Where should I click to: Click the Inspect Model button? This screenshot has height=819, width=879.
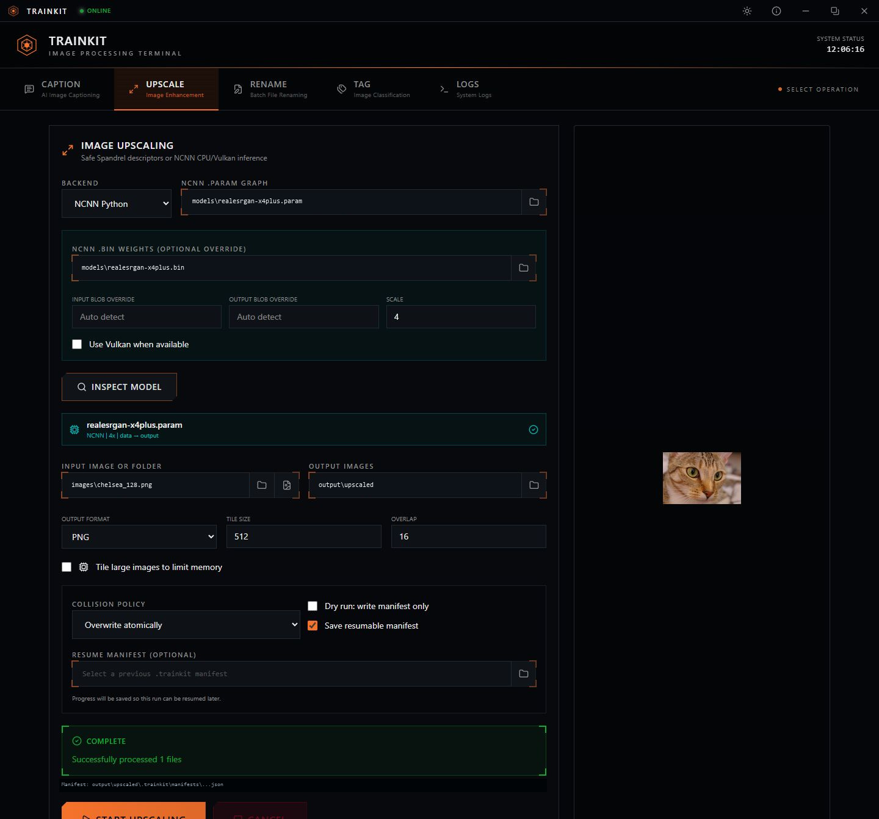tap(119, 387)
